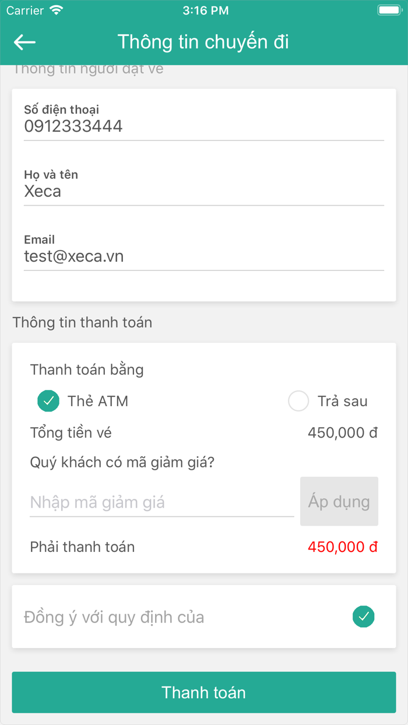Click the Carrier label in status bar

[x=20, y=10]
